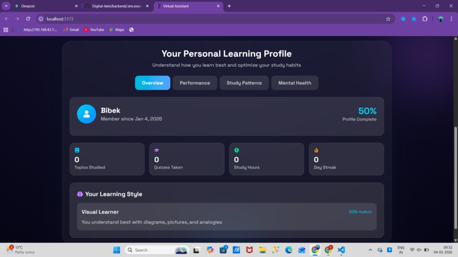This screenshot has height=257, width=458.
Task: Click the Quizzes Taken graduation cap icon
Action: tap(157, 150)
